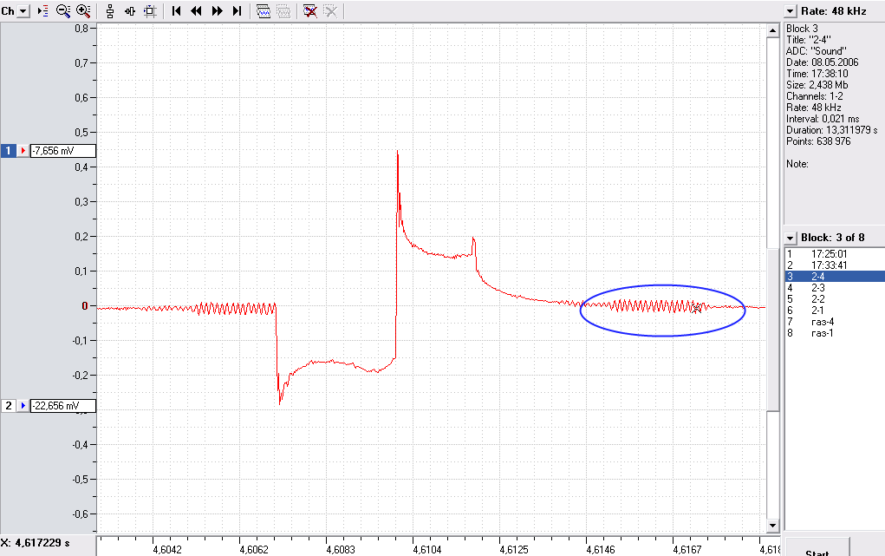
Task: Click the Start button
Action: point(817,547)
